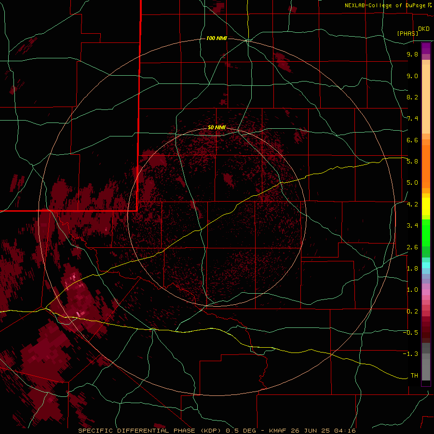Click the "50 NMI" range ring label
Screen dimensions: 434x434
tap(217, 127)
